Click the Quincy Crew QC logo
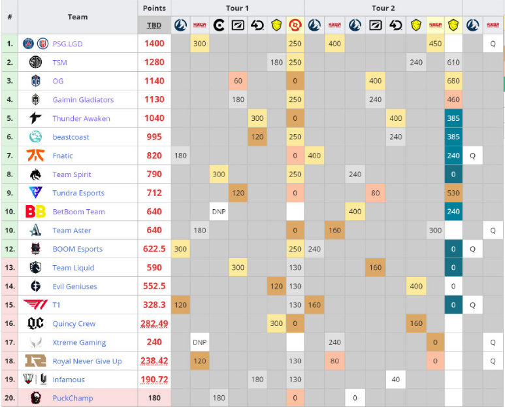This screenshot has width=505, height=407. click(35, 323)
